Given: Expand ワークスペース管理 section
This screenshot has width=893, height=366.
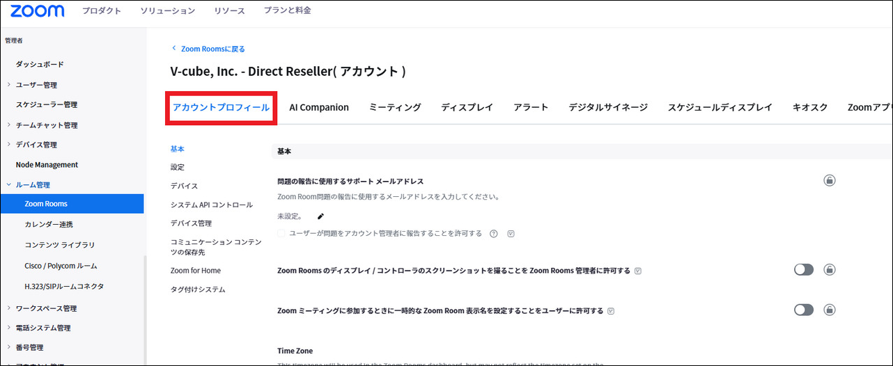Looking at the screenshot, I should click(8, 308).
